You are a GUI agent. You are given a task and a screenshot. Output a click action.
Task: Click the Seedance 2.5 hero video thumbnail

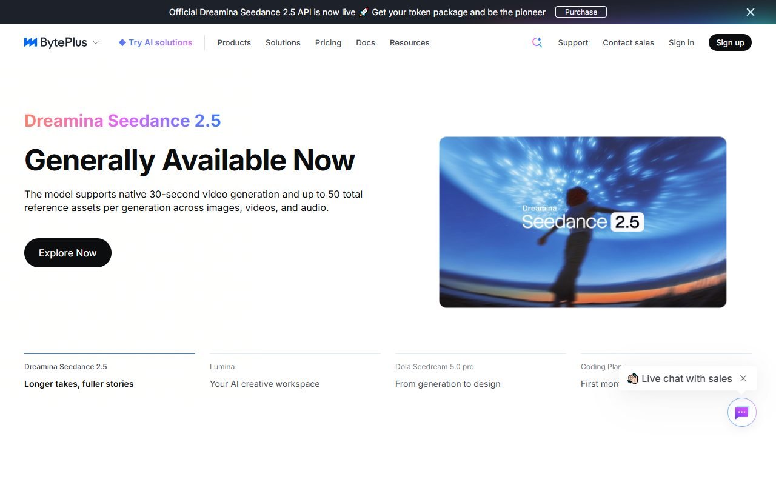(x=583, y=222)
